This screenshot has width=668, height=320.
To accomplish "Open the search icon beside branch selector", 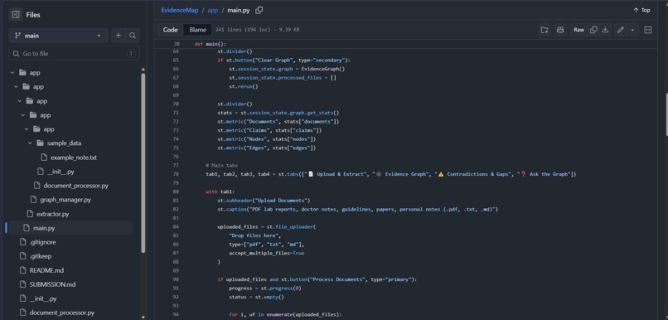I will [x=133, y=36].
